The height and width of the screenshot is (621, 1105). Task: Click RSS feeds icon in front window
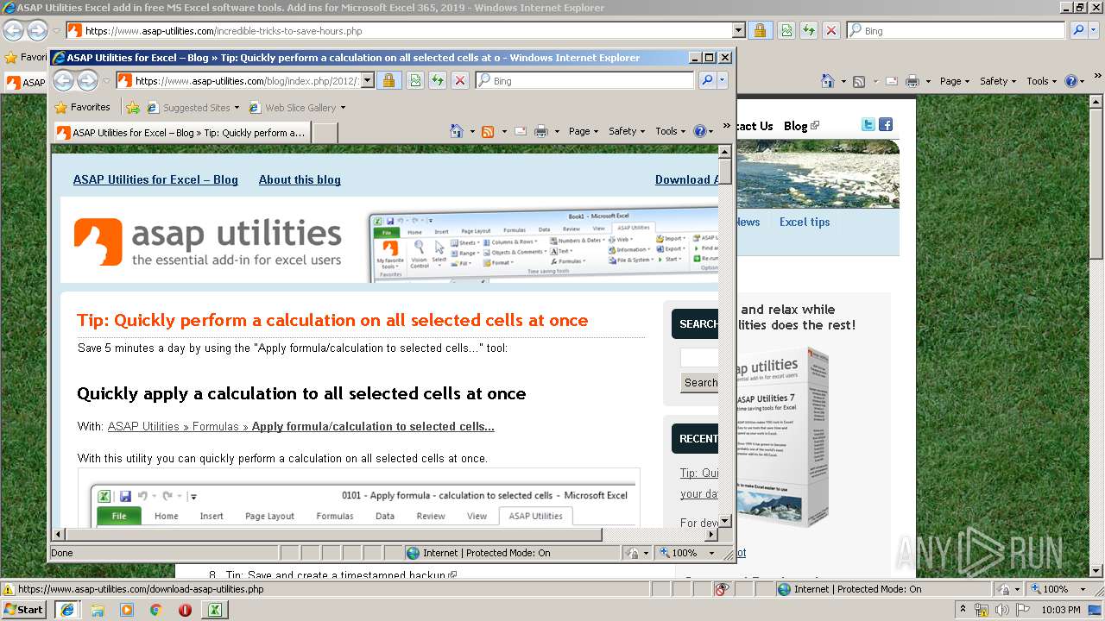[488, 131]
